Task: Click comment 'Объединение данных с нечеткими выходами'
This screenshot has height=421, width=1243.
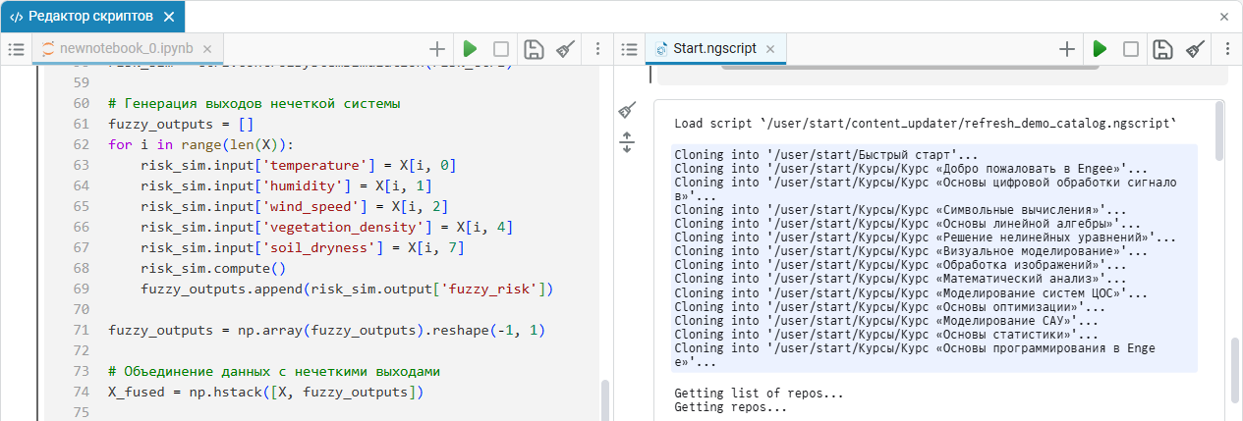Action: pyautogui.click(x=274, y=371)
